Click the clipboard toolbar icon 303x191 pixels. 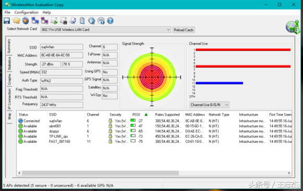click(82, 21)
